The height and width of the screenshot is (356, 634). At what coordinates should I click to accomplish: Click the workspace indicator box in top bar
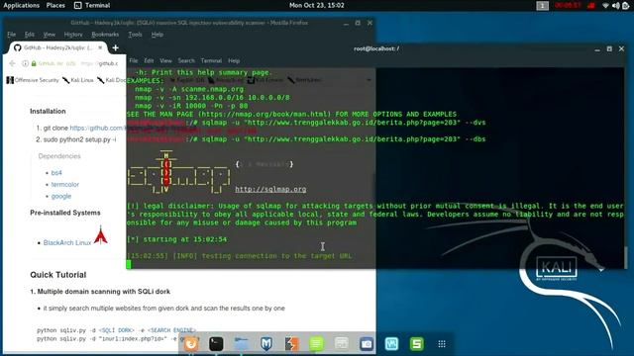pos(542,6)
